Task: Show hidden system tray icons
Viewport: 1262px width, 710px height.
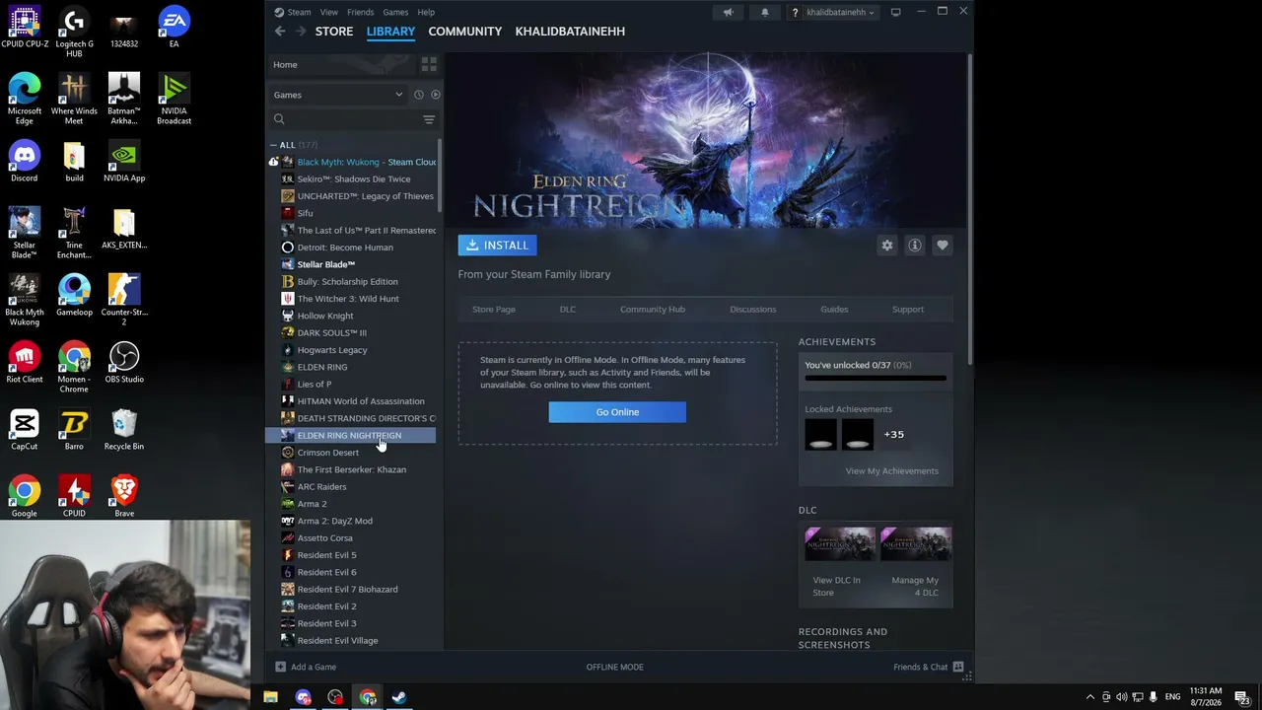Action: [1089, 697]
